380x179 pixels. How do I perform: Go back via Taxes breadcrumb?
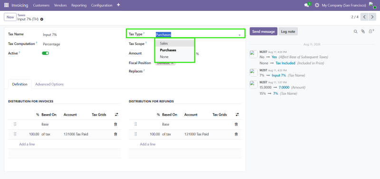[x=21, y=15]
